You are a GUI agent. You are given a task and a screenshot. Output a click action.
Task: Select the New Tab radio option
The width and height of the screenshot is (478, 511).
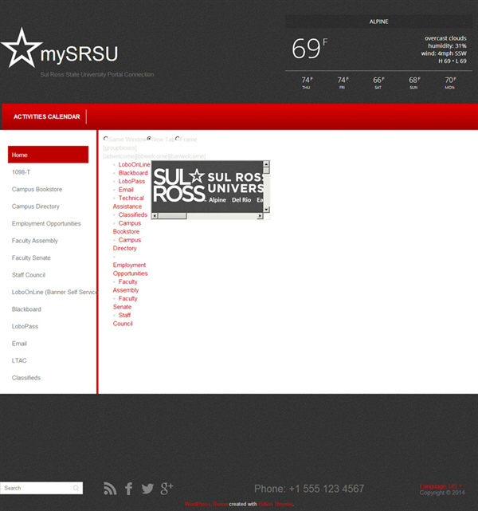click(x=150, y=140)
